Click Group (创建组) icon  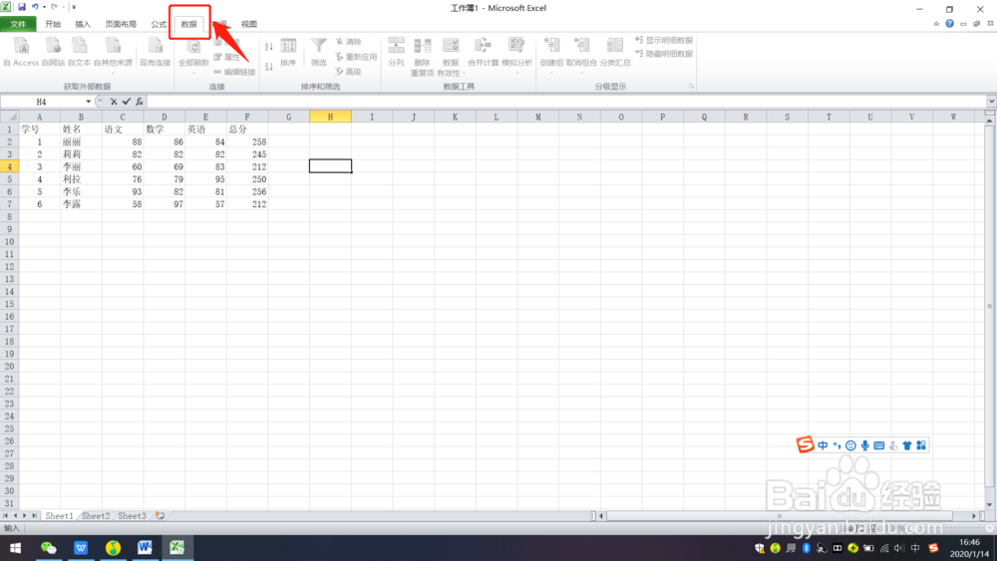tap(551, 46)
